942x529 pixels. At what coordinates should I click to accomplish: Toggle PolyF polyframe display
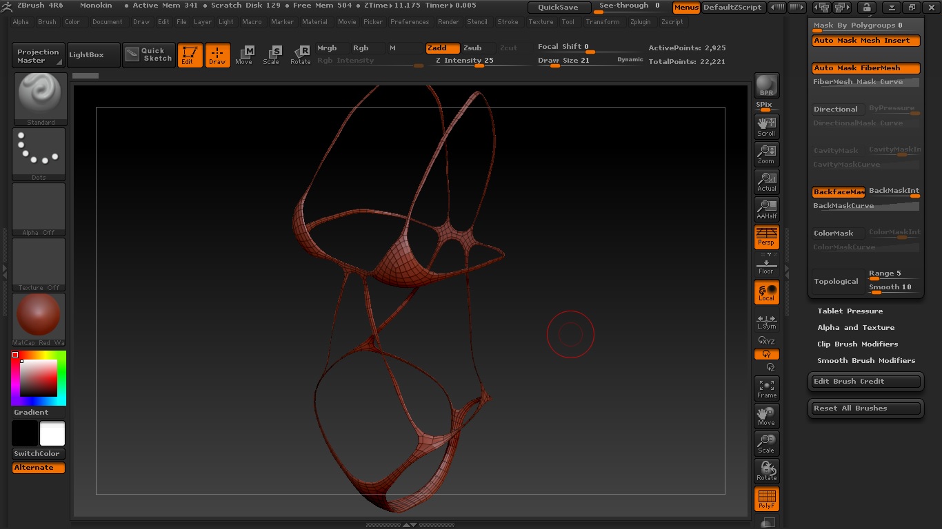[766, 499]
